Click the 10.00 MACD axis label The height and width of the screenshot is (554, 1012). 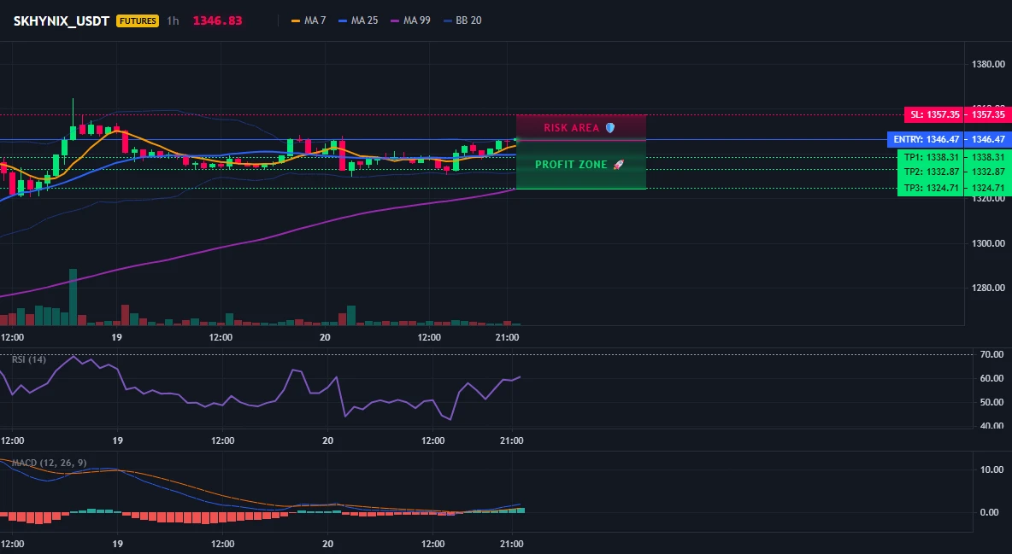(x=991, y=469)
